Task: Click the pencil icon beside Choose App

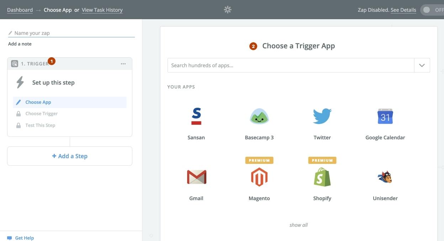Action: click(18, 102)
